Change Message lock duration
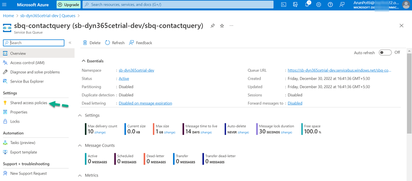 pos(286,132)
